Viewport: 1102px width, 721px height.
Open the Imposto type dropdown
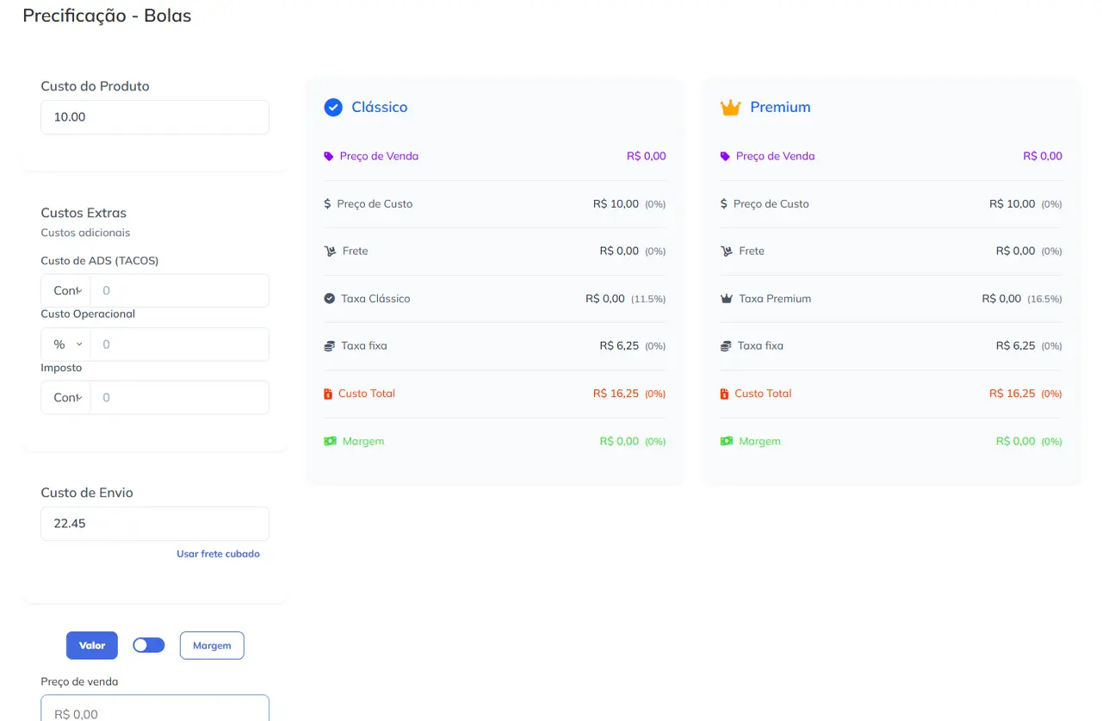click(66, 397)
